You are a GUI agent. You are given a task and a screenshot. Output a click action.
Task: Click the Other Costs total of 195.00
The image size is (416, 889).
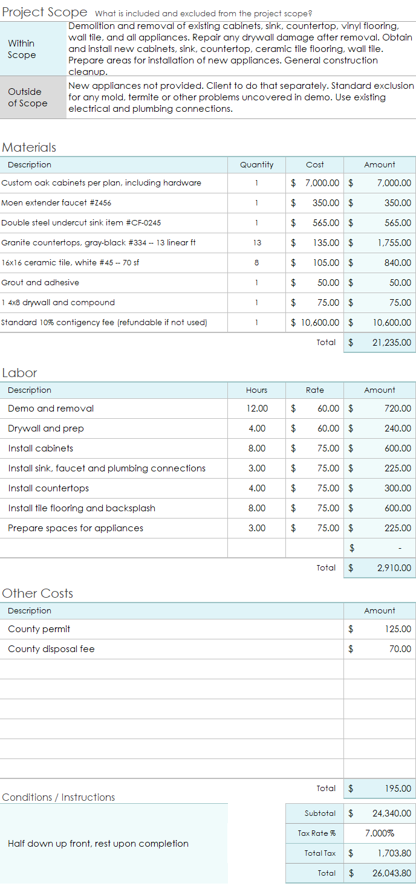coord(380,789)
